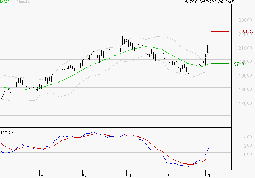Click the 197.18 green support label

click(x=238, y=64)
